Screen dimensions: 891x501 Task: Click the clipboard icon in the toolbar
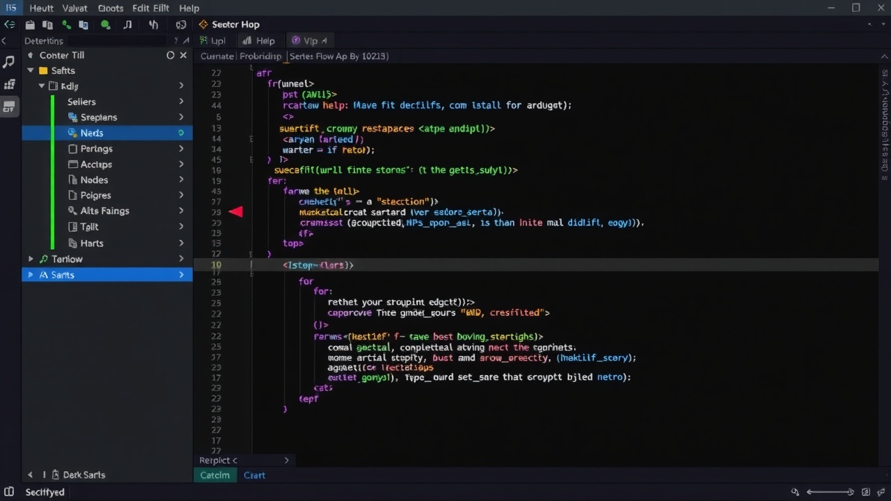(x=30, y=25)
